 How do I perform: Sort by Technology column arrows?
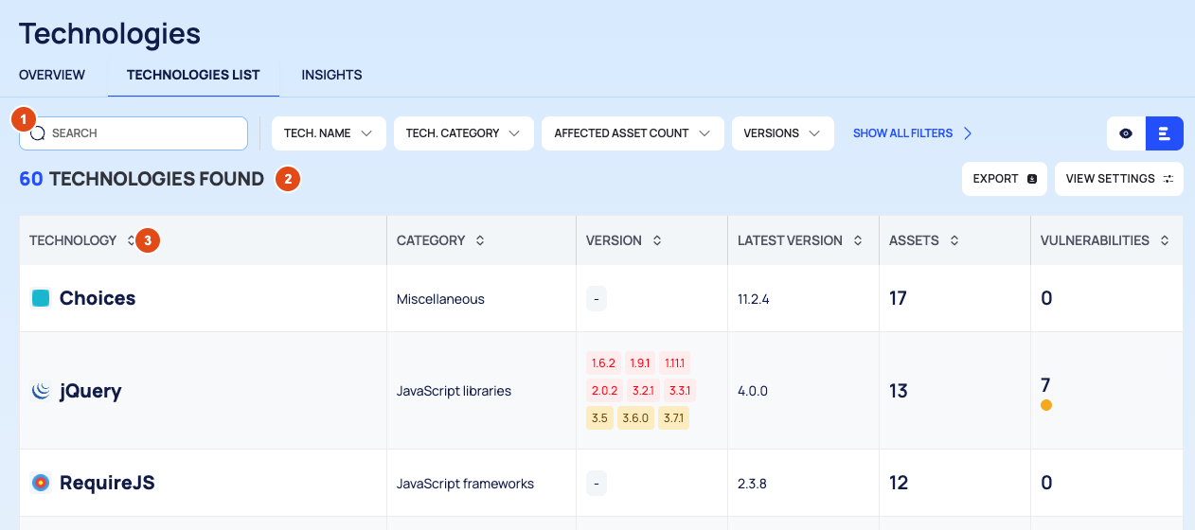point(131,240)
